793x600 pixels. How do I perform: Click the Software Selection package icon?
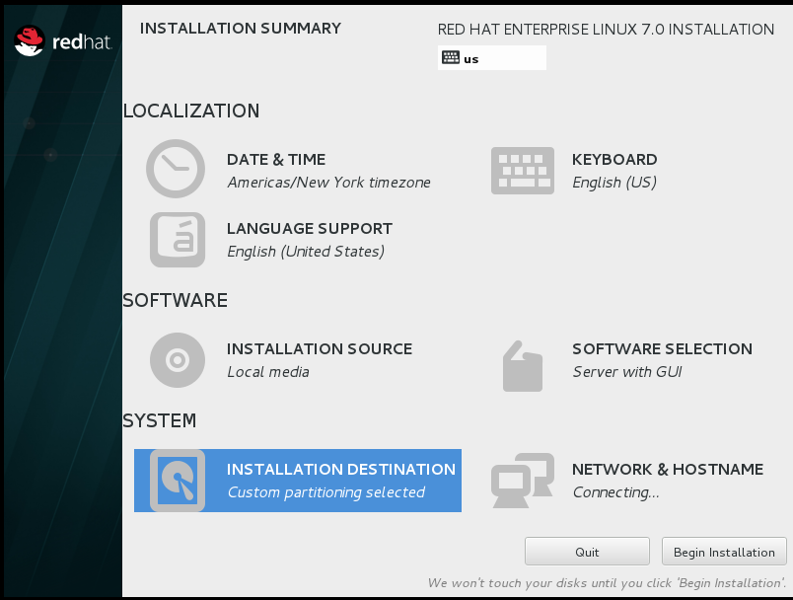pyautogui.click(x=523, y=366)
